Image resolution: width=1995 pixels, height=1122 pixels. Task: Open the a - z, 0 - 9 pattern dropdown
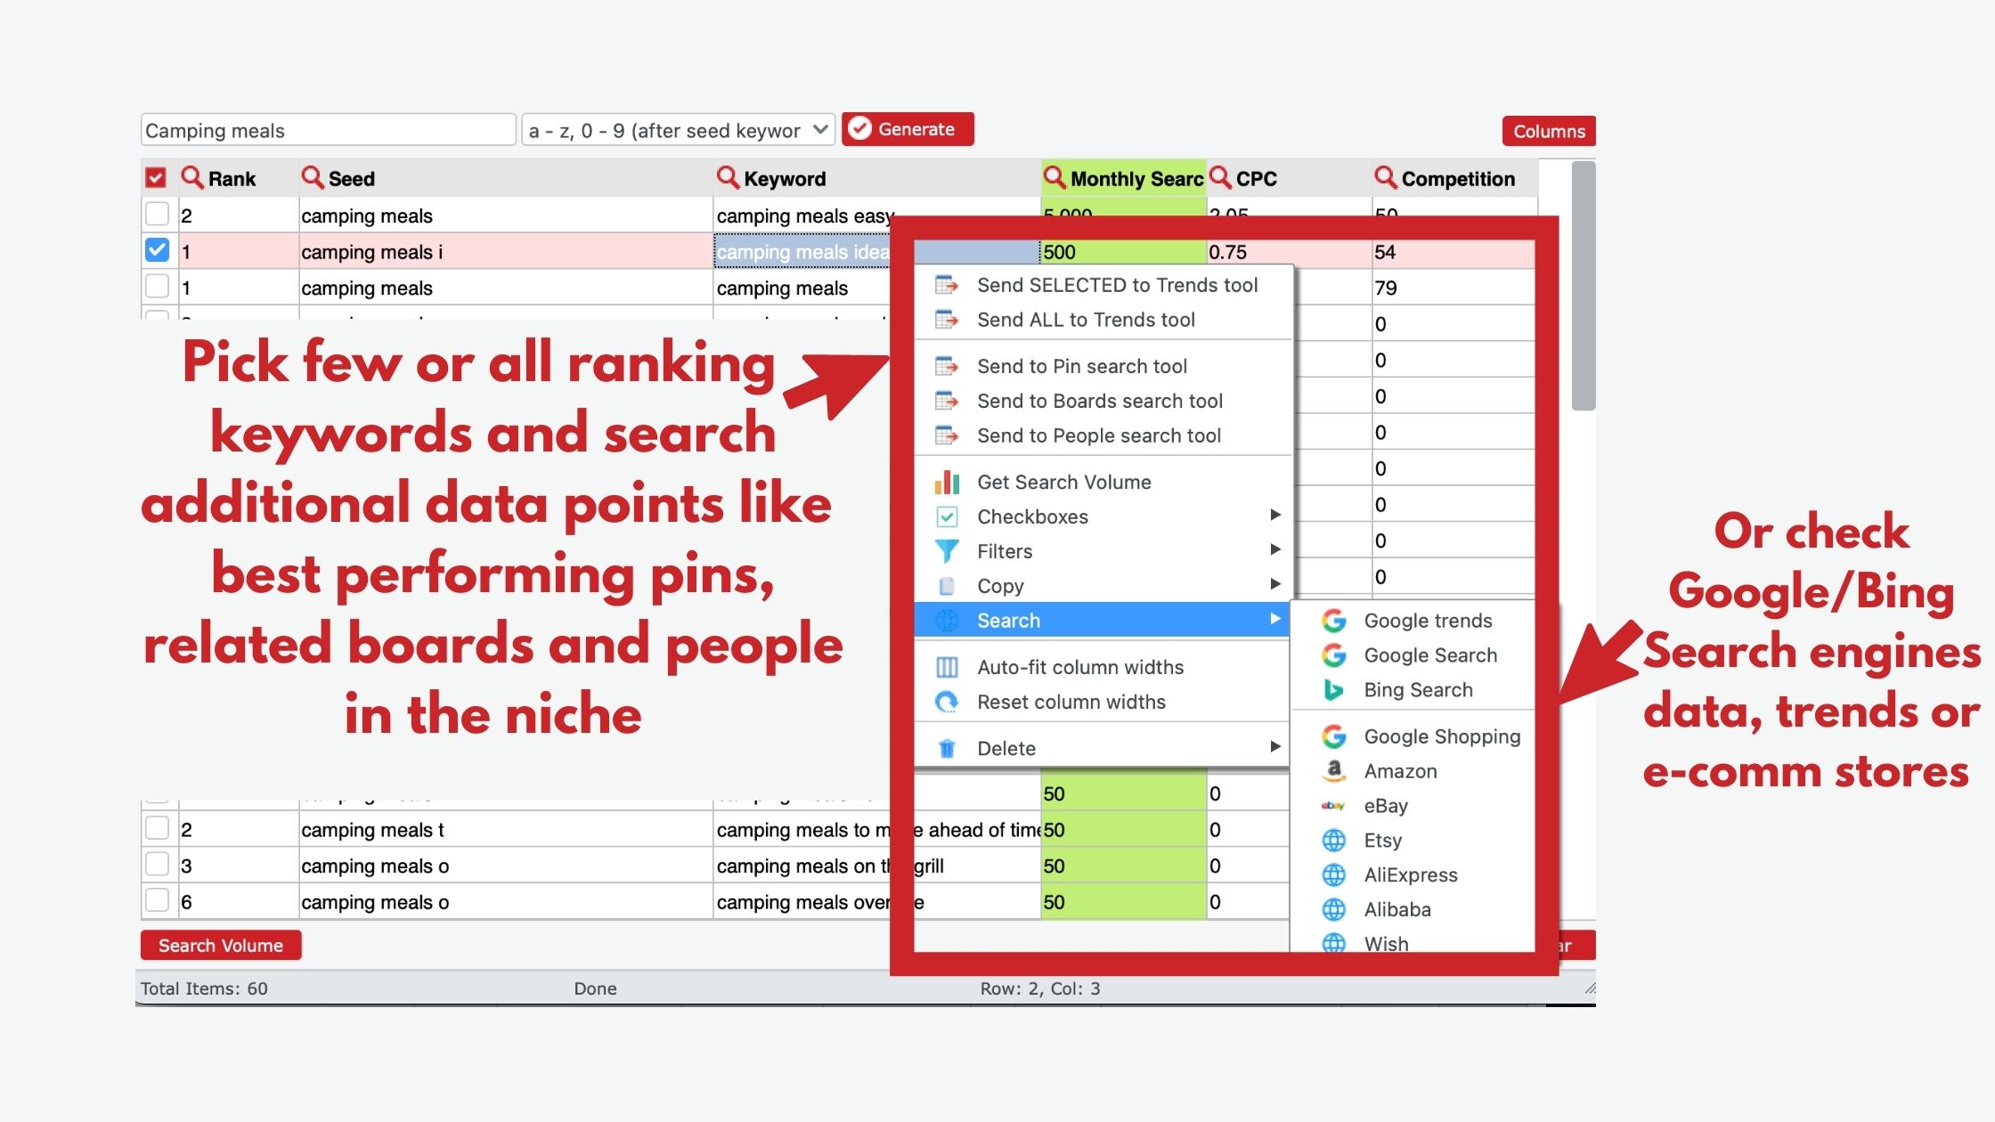678,130
